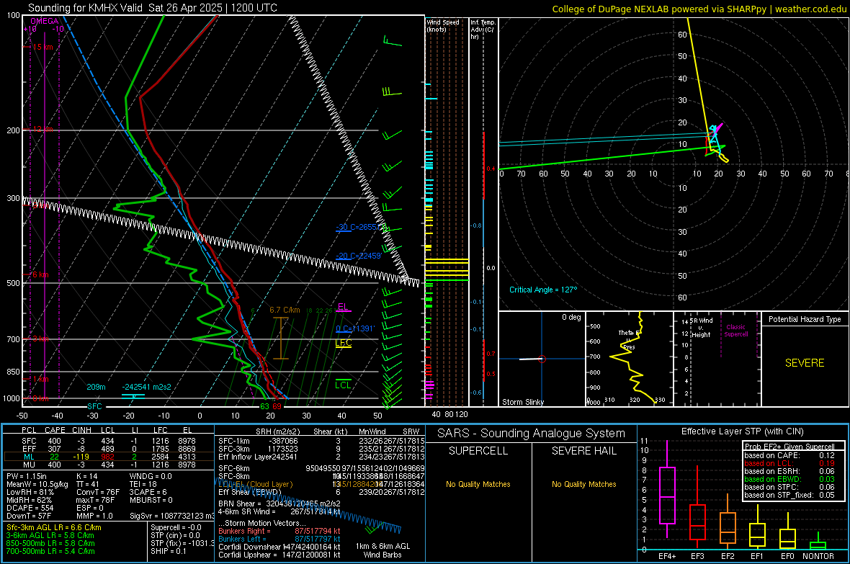Click Effective Layer STP (with CIN) title
850x564 pixels.
(742, 431)
